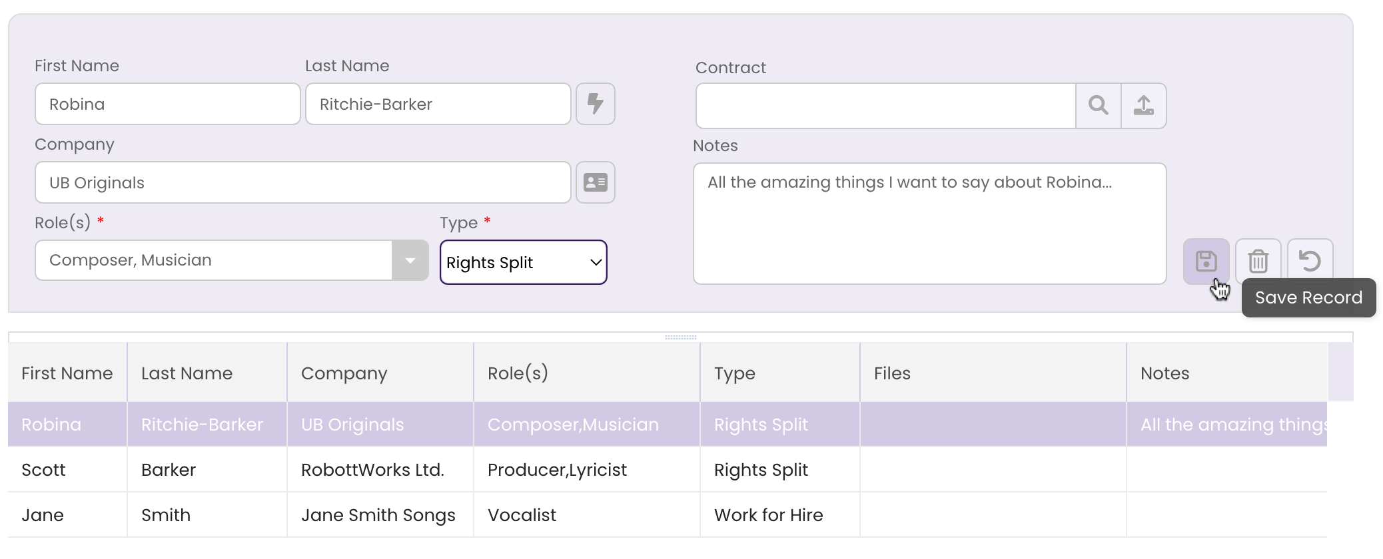Click the Ritchie-Barker cell in the table
The width and height of the screenshot is (1383, 559).
(207, 424)
